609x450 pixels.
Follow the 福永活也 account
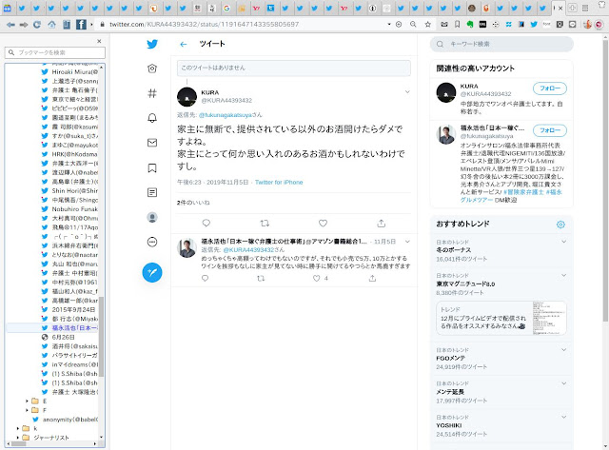[550, 130]
